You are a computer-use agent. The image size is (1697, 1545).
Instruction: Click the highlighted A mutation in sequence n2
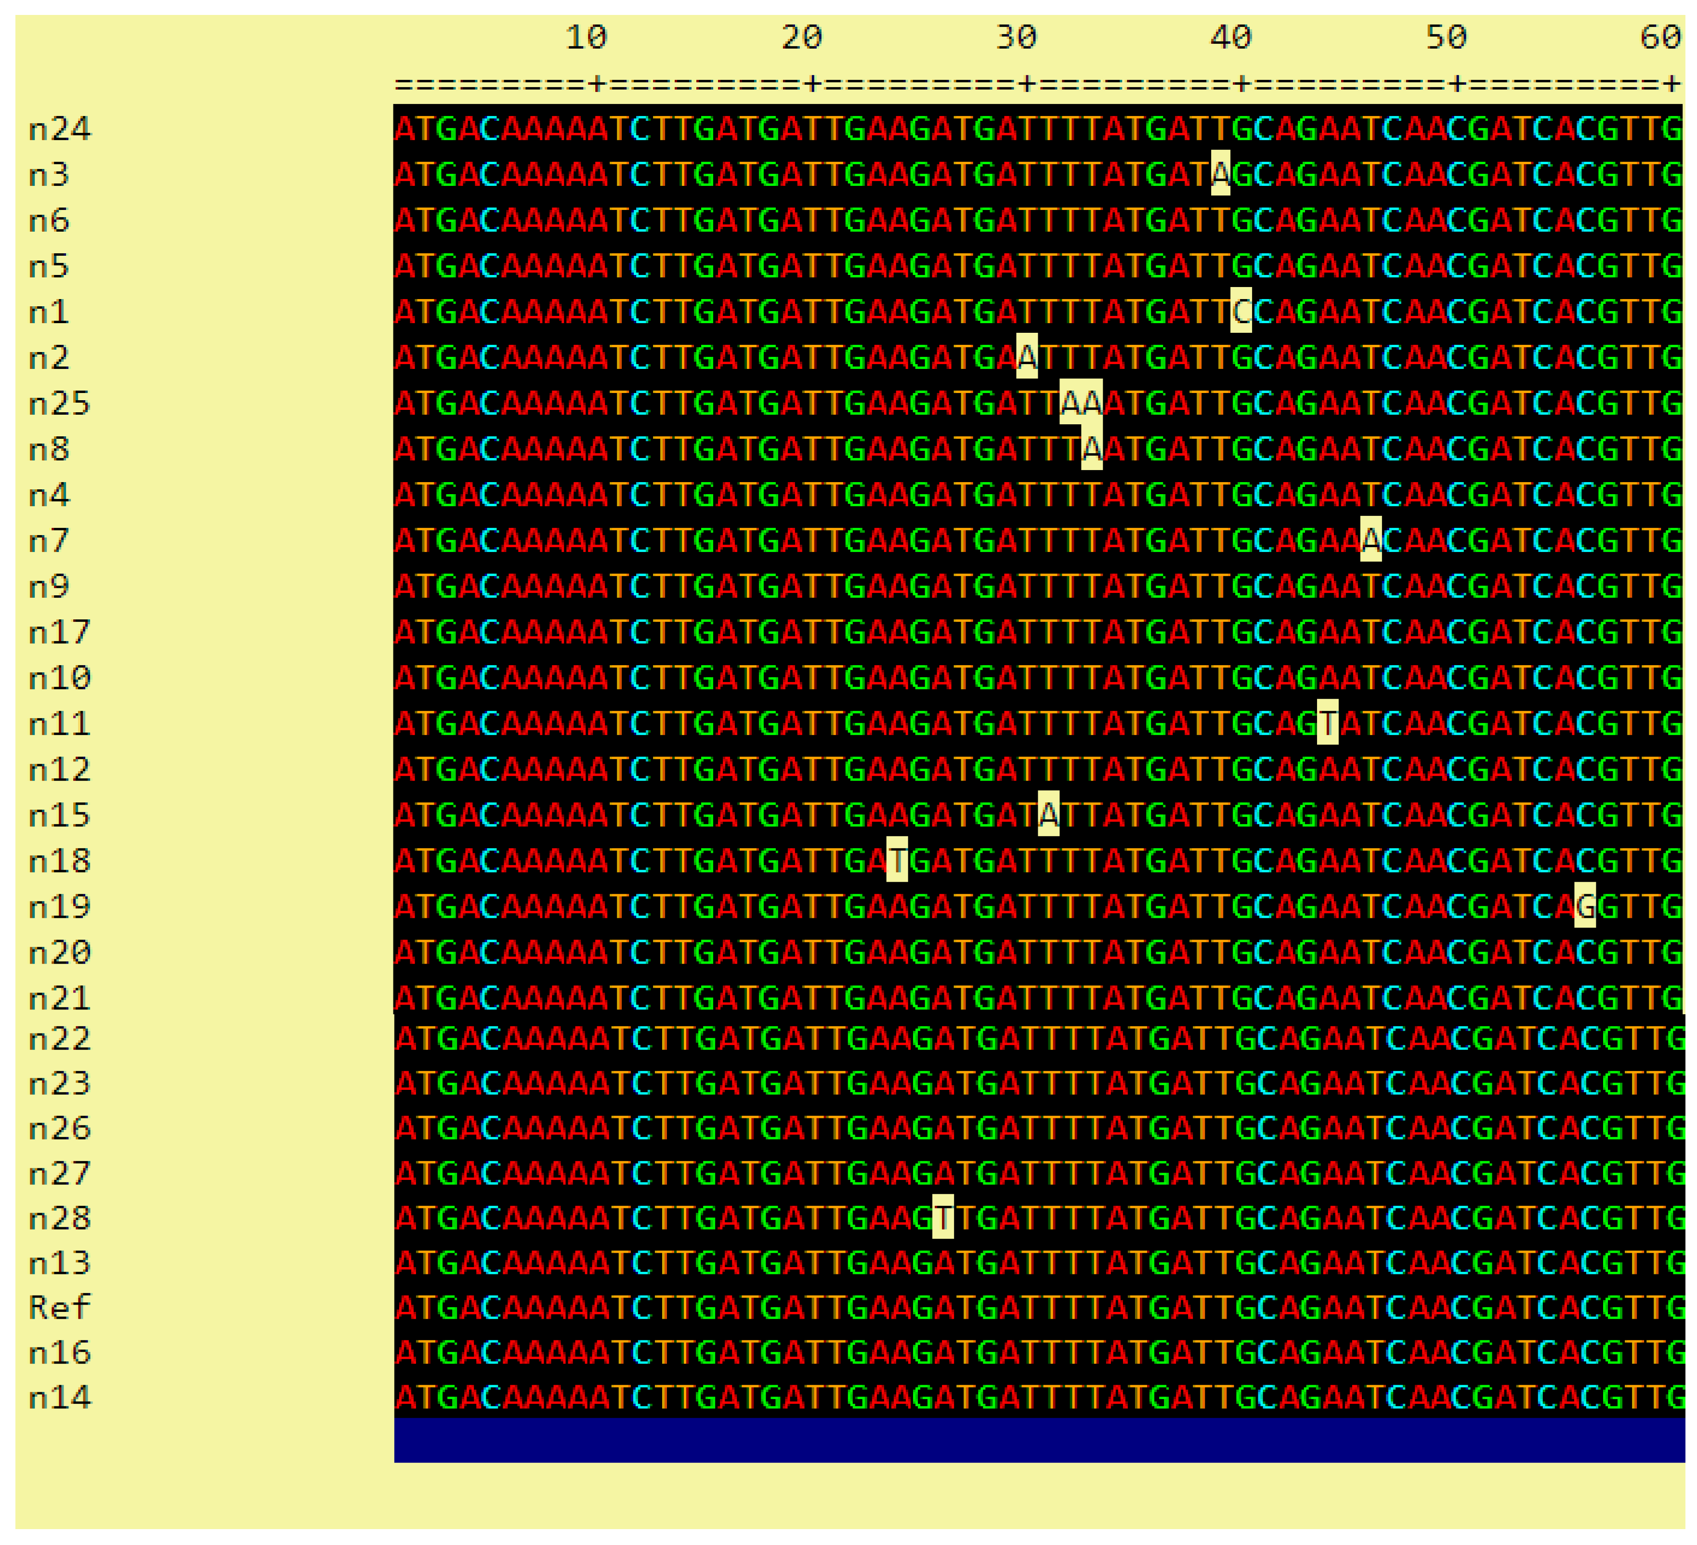point(1026,358)
